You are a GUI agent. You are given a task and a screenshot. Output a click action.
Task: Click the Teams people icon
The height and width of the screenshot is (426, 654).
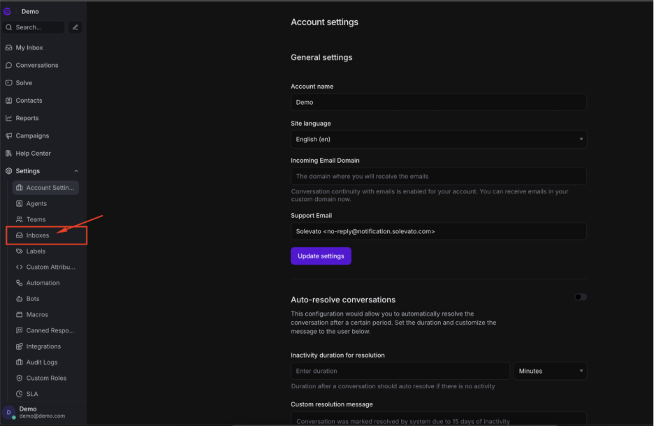[19, 219]
